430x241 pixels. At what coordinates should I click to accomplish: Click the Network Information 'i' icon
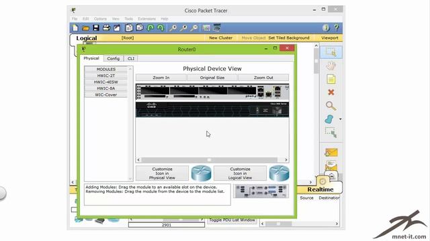pyautogui.click(x=326, y=28)
